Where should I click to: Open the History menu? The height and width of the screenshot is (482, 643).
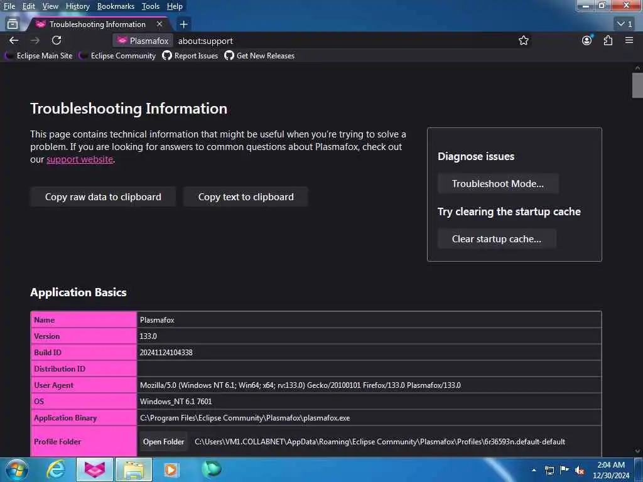coord(77,6)
